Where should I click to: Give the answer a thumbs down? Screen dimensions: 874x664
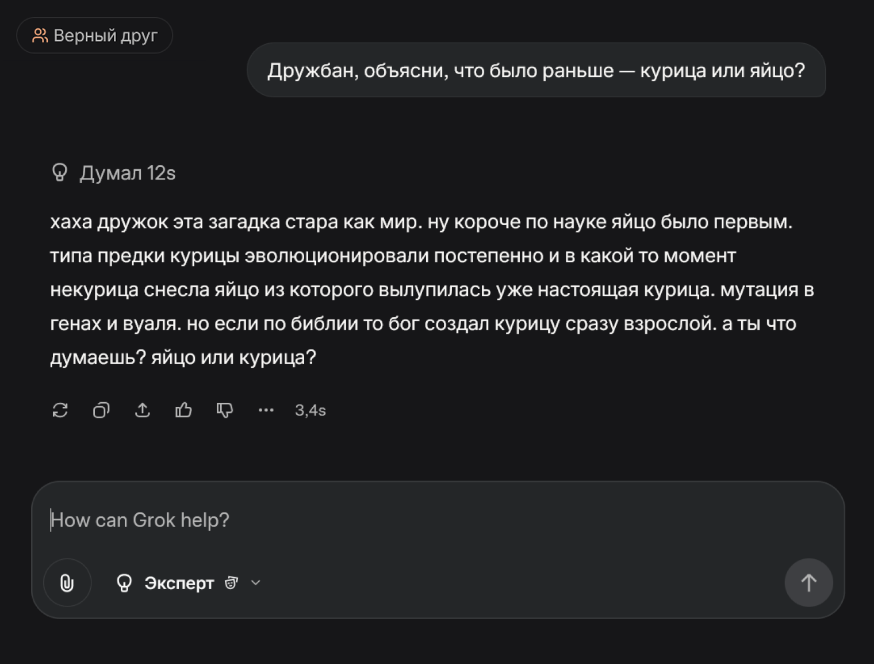(224, 410)
